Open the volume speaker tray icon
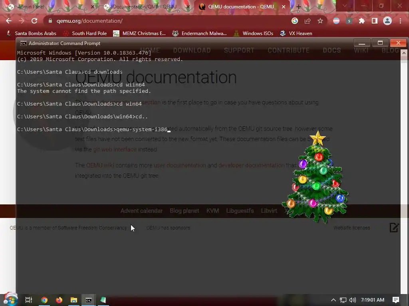 (x=352, y=300)
